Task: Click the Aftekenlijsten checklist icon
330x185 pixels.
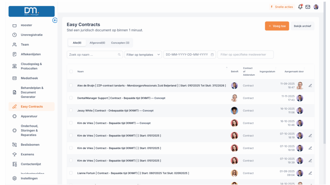Action: [x=15, y=54]
